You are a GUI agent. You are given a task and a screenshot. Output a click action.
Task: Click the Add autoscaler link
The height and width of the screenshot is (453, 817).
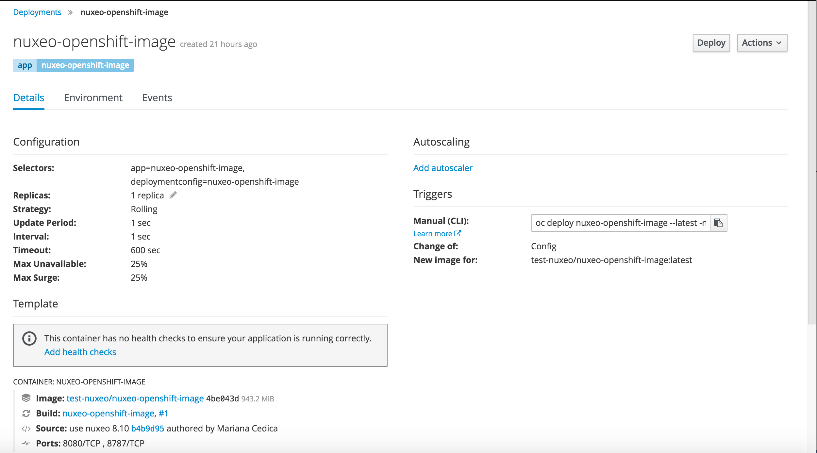tap(443, 168)
